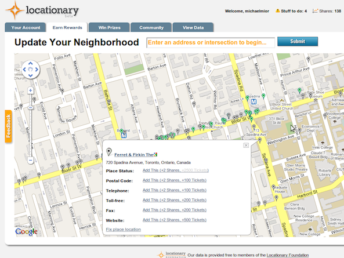Image resolution: width=344 pixels, height=258 pixels.
Task: Close the place info popup
Action: (246, 145)
